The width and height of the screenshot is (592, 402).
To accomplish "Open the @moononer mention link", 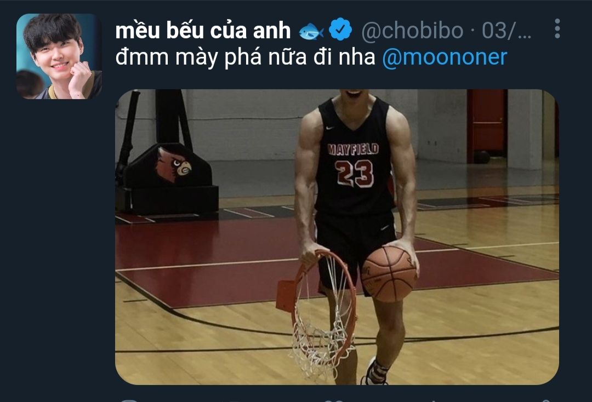I will coord(445,57).
